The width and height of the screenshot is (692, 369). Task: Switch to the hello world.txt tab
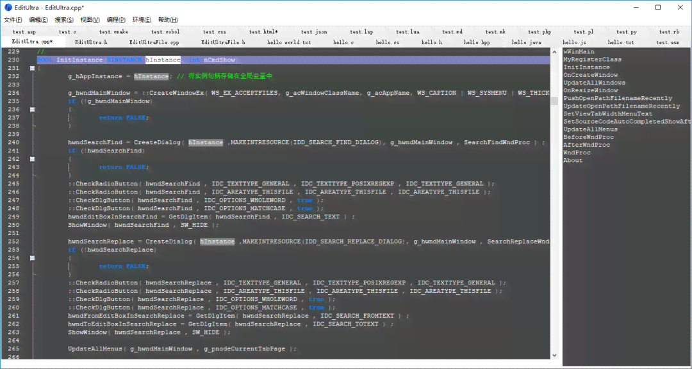288,42
